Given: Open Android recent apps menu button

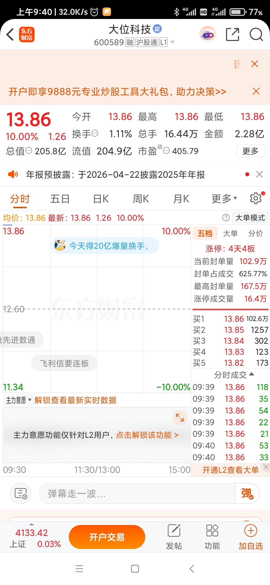Looking at the screenshot, I should [79, 569].
